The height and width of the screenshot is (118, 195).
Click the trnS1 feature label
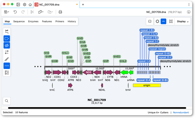coord(117,57)
